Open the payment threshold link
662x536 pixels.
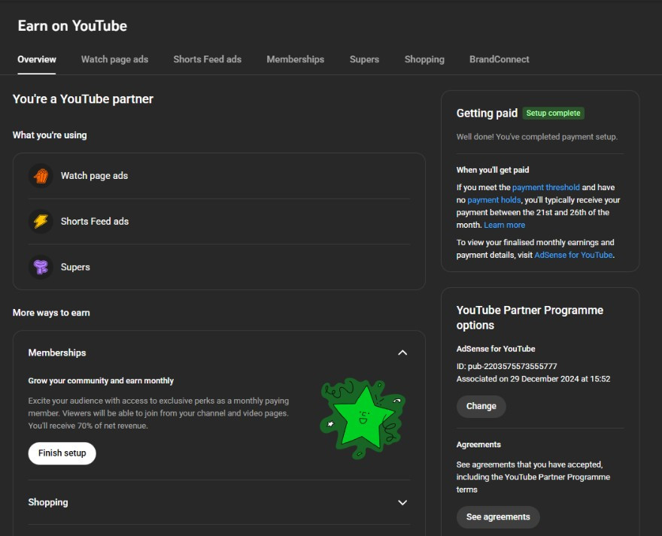click(546, 187)
